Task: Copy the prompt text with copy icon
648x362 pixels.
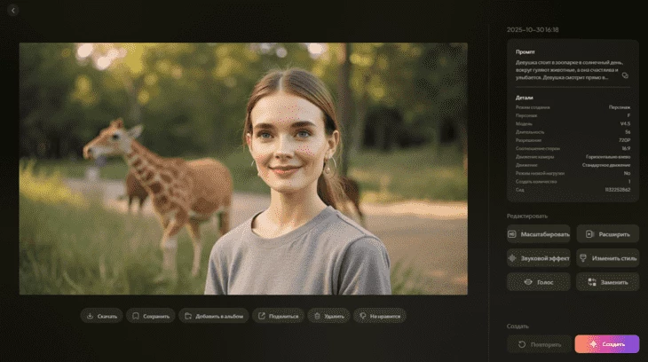Action: click(x=625, y=76)
